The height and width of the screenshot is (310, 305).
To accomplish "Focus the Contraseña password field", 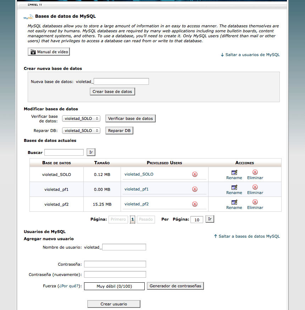I will (x=115, y=264).
